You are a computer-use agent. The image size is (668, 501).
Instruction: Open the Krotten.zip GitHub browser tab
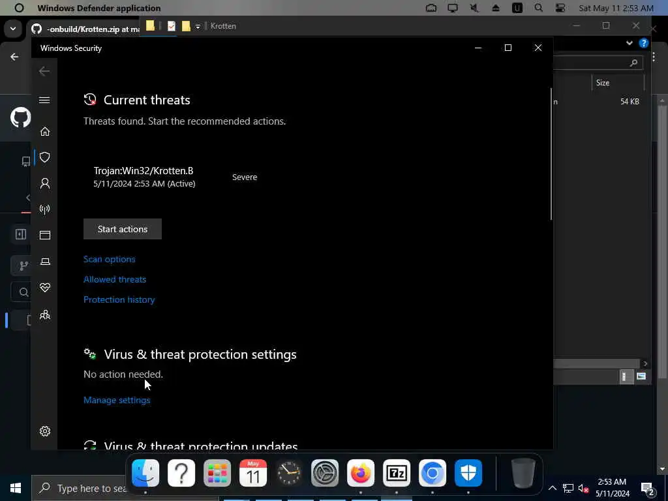click(85, 29)
